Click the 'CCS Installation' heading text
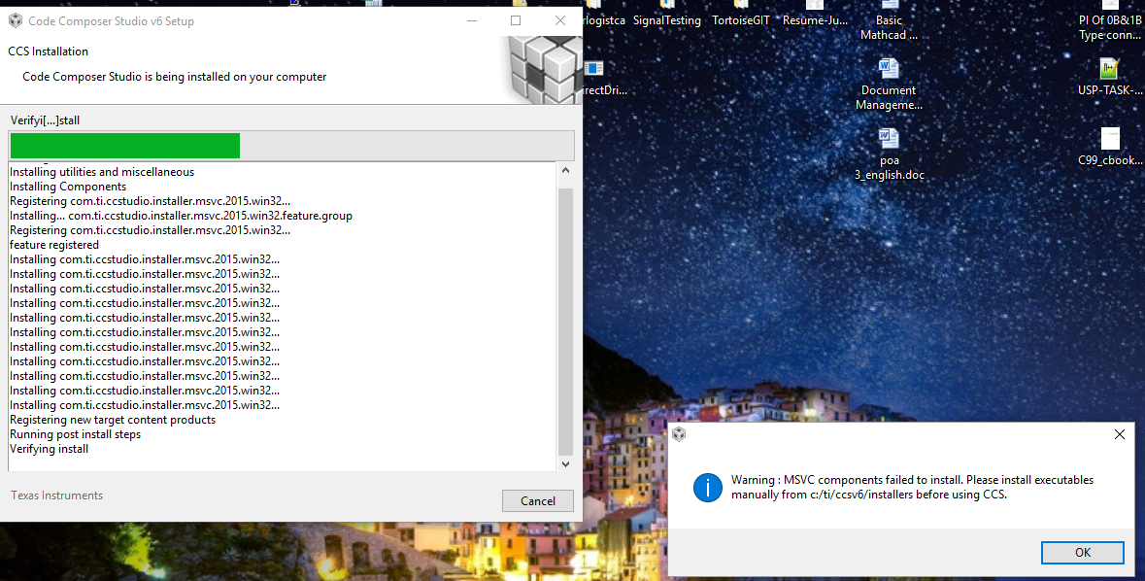1145x581 pixels. [49, 51]
